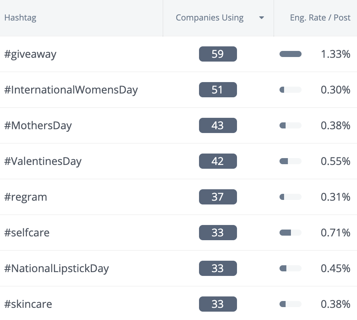Click the 0.38% value for #skincare

[335, 304]
